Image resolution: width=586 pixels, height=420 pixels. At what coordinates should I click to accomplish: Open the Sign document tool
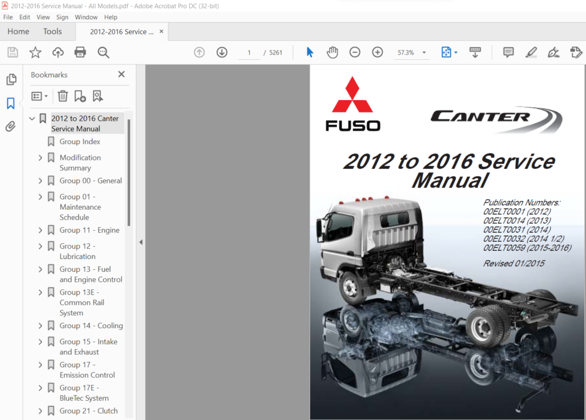(554, 52)
